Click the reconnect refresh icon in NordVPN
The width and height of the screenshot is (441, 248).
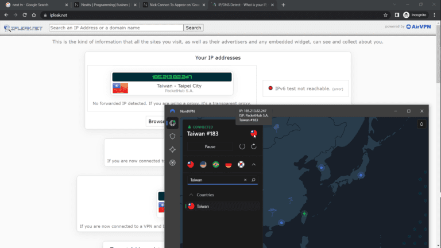pyautogui.click(x=253, y=146)
